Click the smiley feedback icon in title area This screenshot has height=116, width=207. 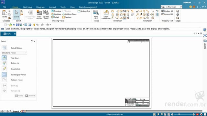click(191, 7)
